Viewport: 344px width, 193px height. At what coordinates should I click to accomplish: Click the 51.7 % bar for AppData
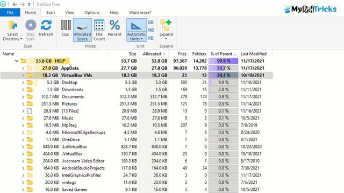point(224,68)
